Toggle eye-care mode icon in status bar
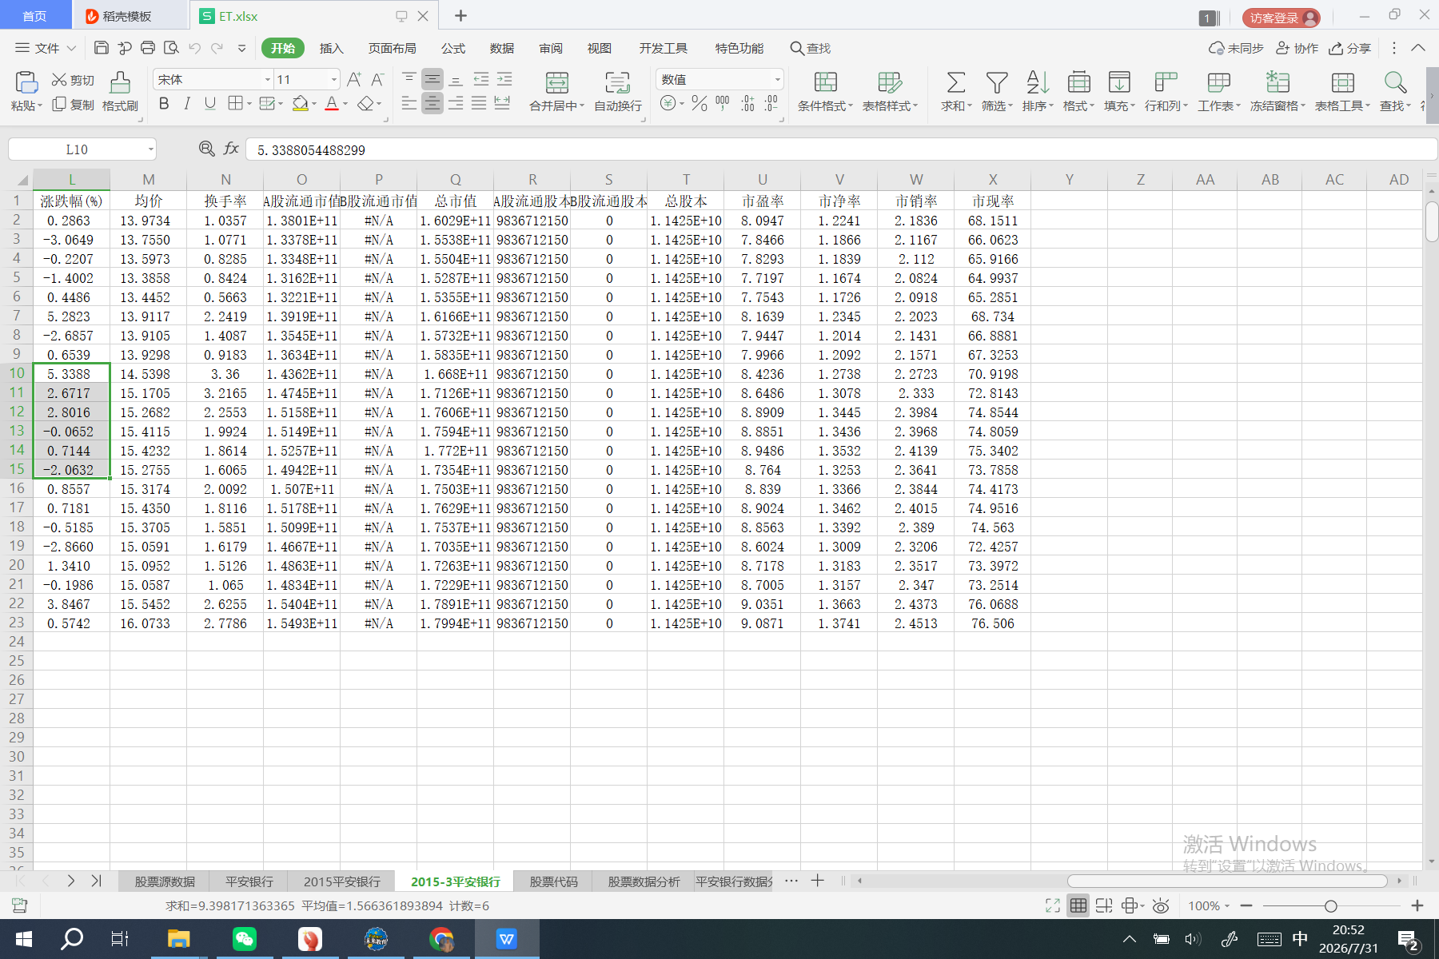This screenshot has width=1439, height=959. click(1161, 905)
